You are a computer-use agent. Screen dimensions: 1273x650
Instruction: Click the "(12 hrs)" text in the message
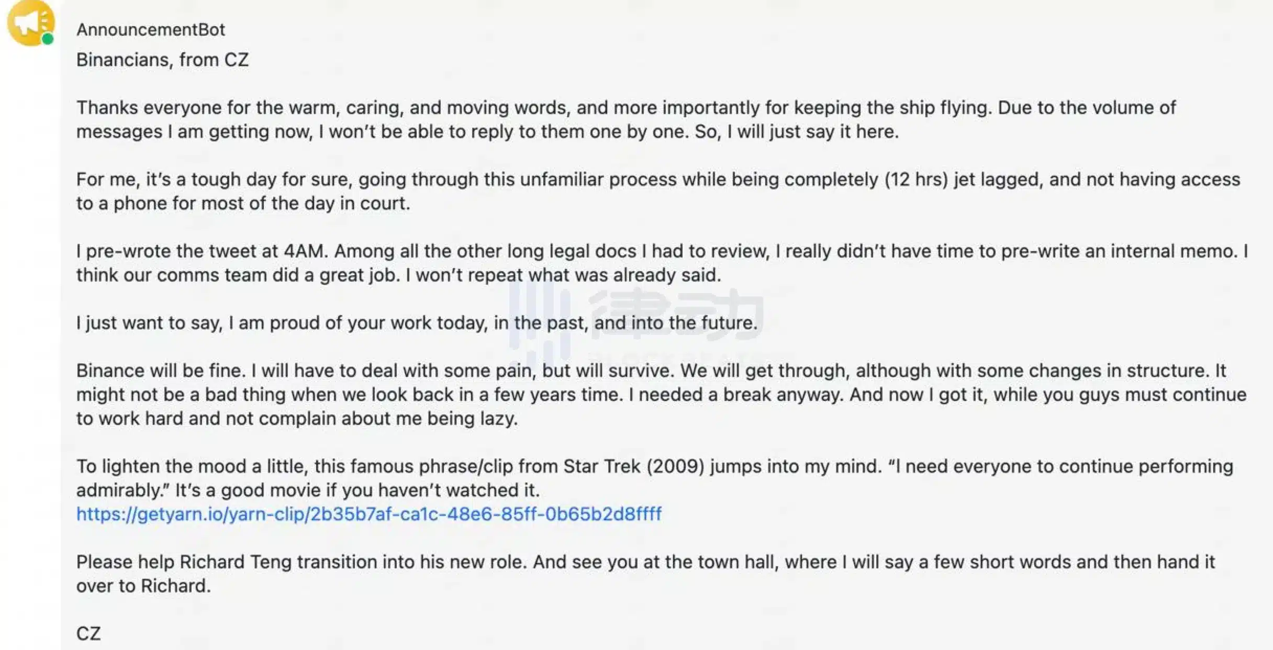(916, 180)
